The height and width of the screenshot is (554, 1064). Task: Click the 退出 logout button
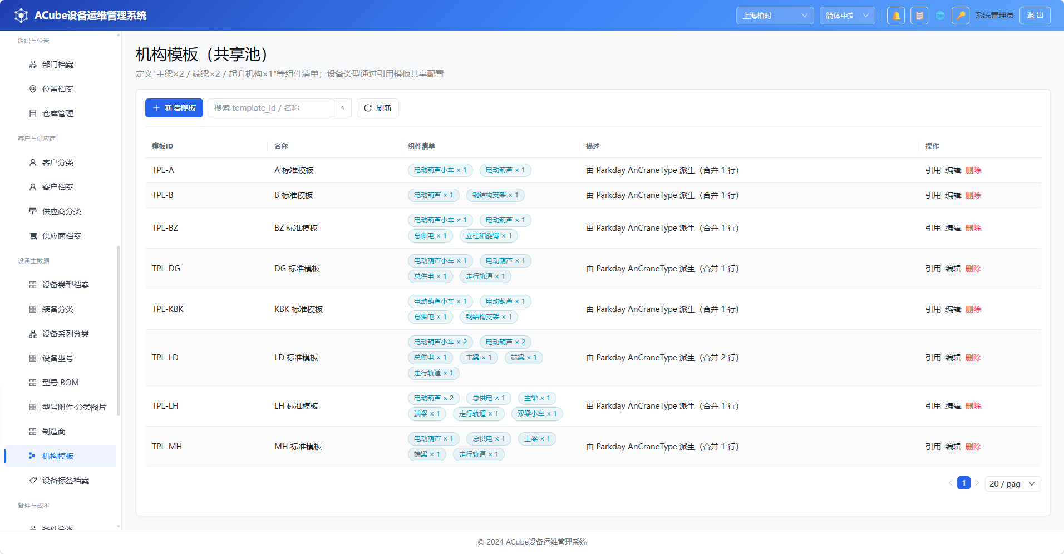click(x=1035, y=16)
